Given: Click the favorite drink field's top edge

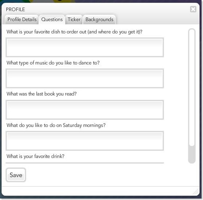Looking at the screenshot, I should click(x=85, y=163).
